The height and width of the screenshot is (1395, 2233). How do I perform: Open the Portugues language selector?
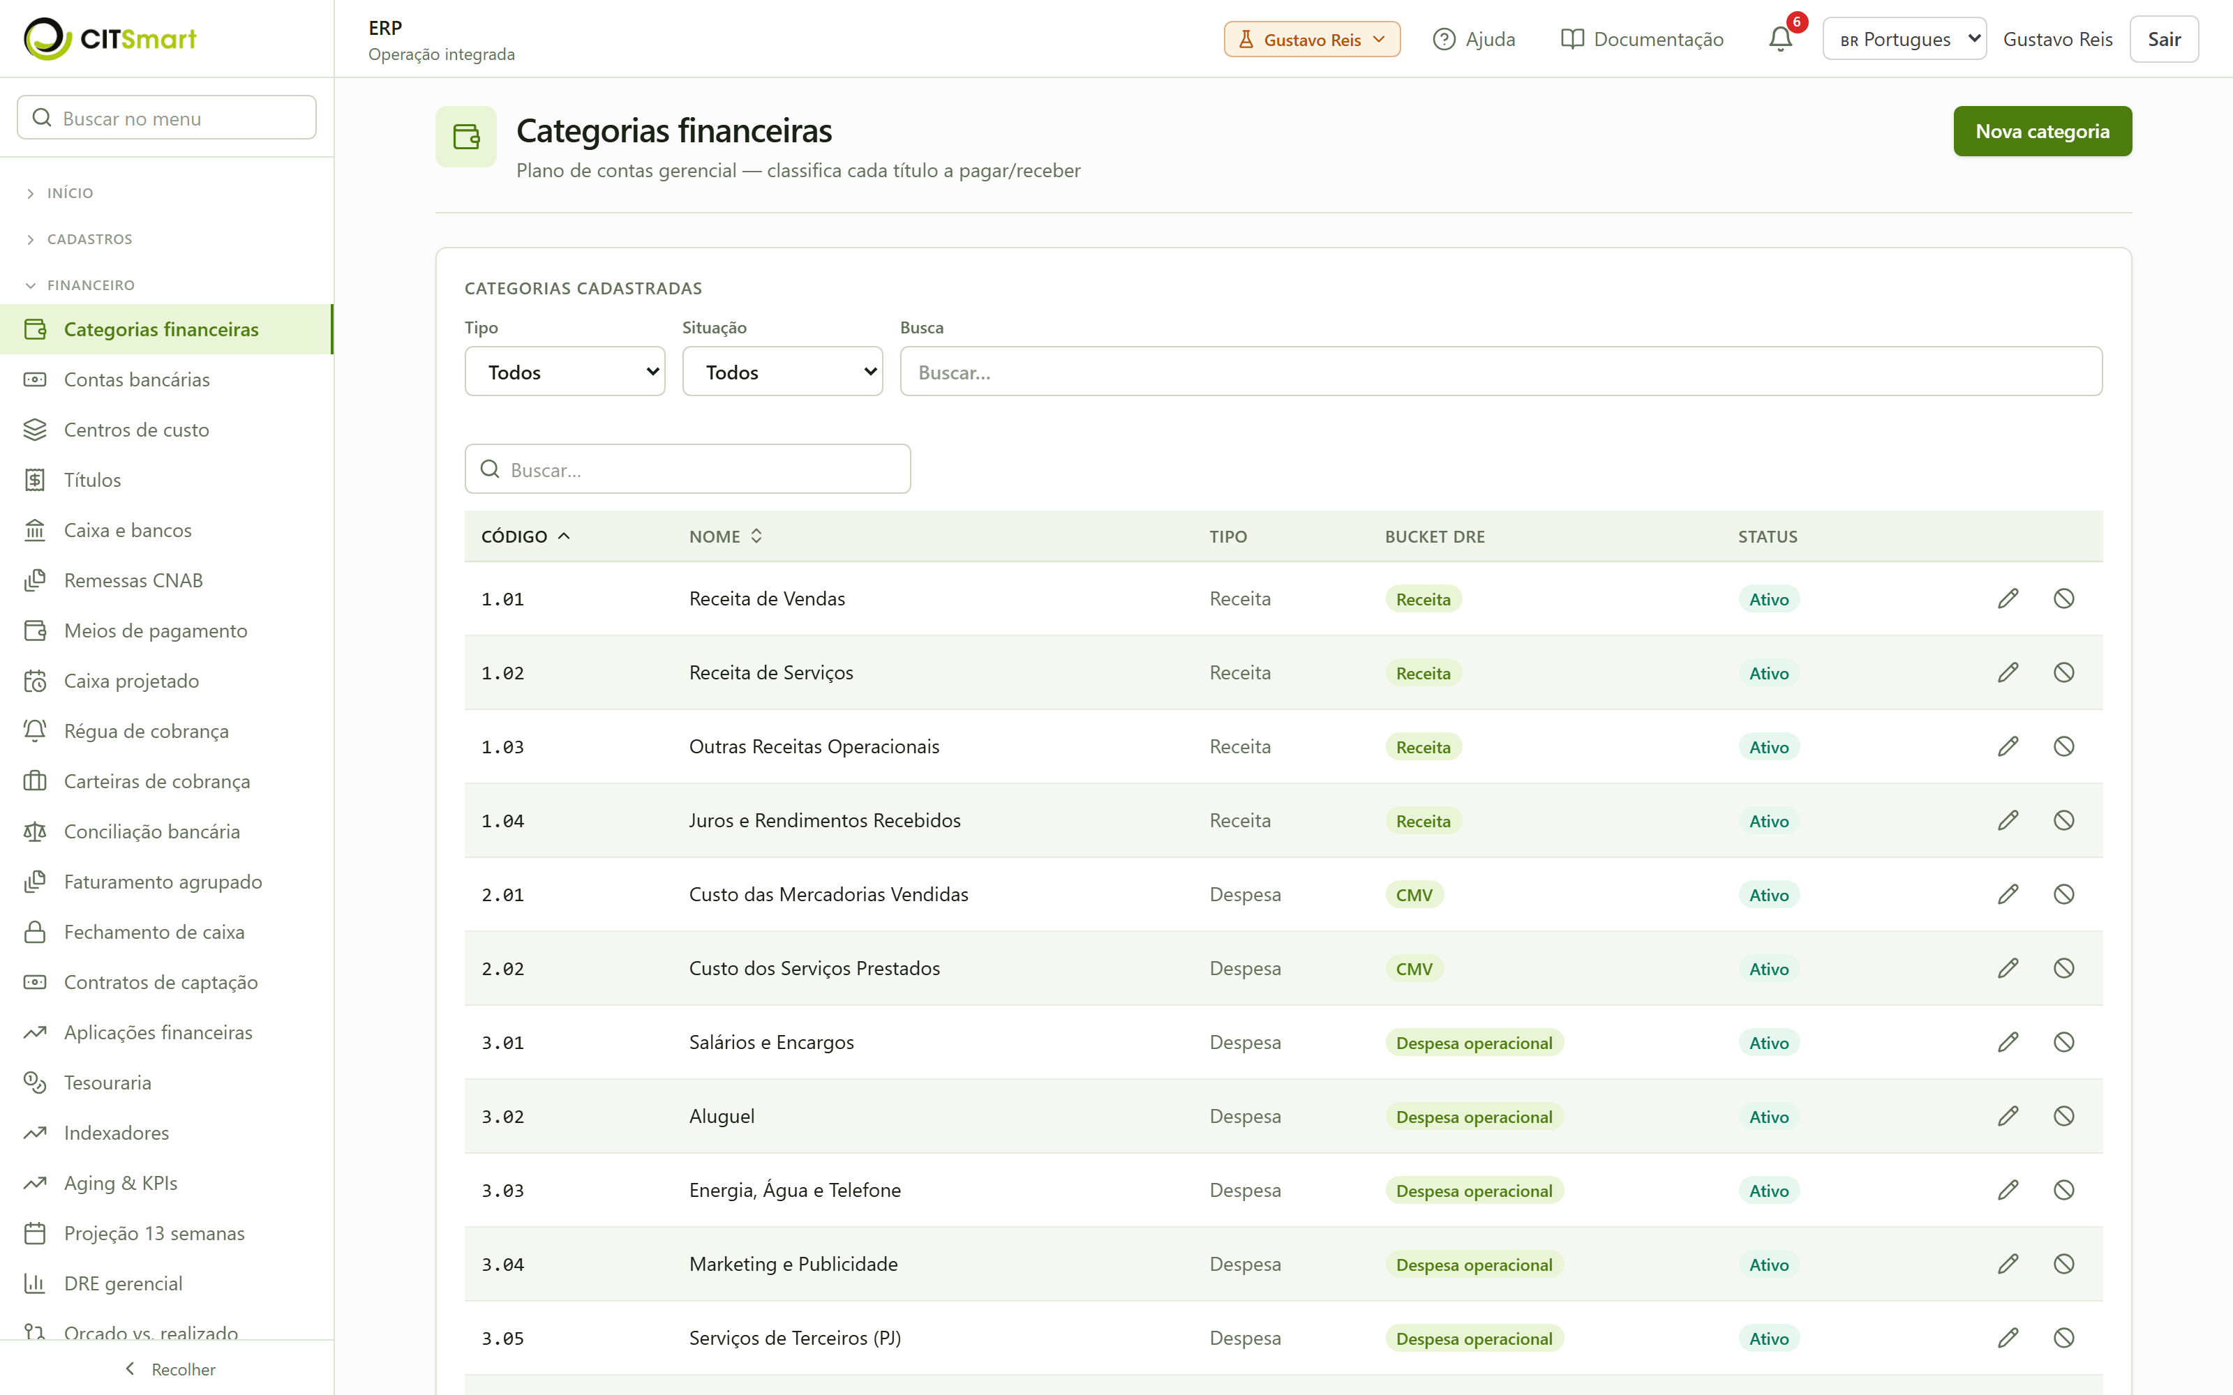pos(1904,39)
